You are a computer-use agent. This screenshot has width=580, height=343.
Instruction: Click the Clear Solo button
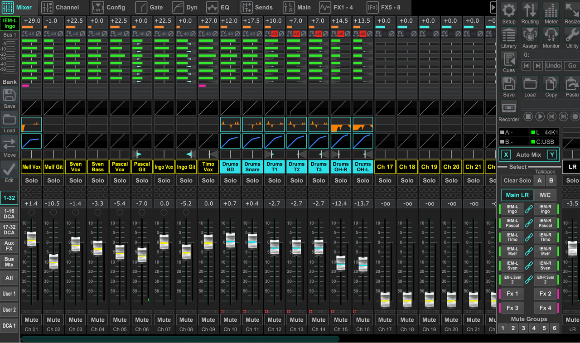[517, 180]
